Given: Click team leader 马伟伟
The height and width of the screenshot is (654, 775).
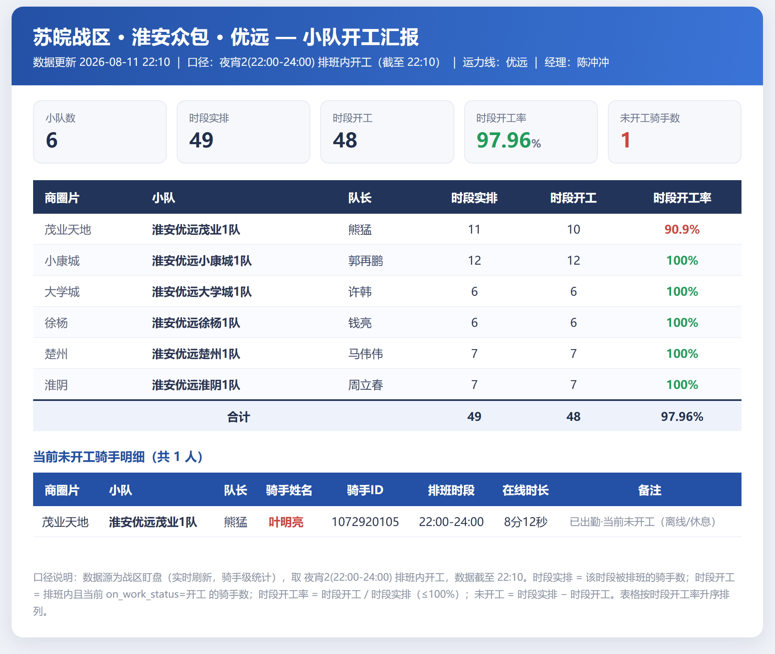Looking at the screenshot, I should click(x=365, y=353).
